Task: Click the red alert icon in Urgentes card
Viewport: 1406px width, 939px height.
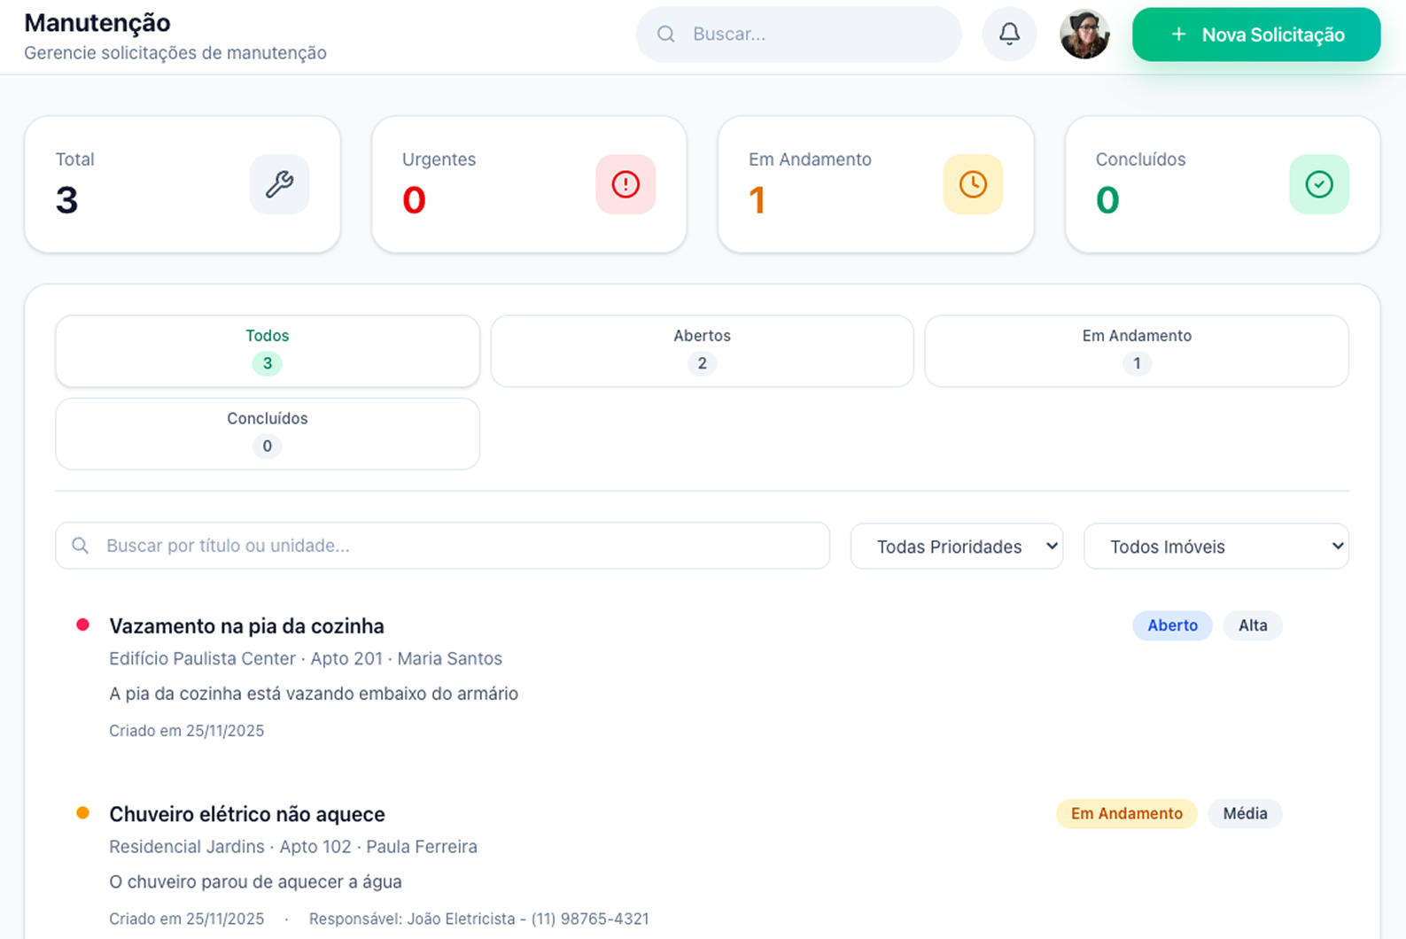Action: click(x=625, y=184)
